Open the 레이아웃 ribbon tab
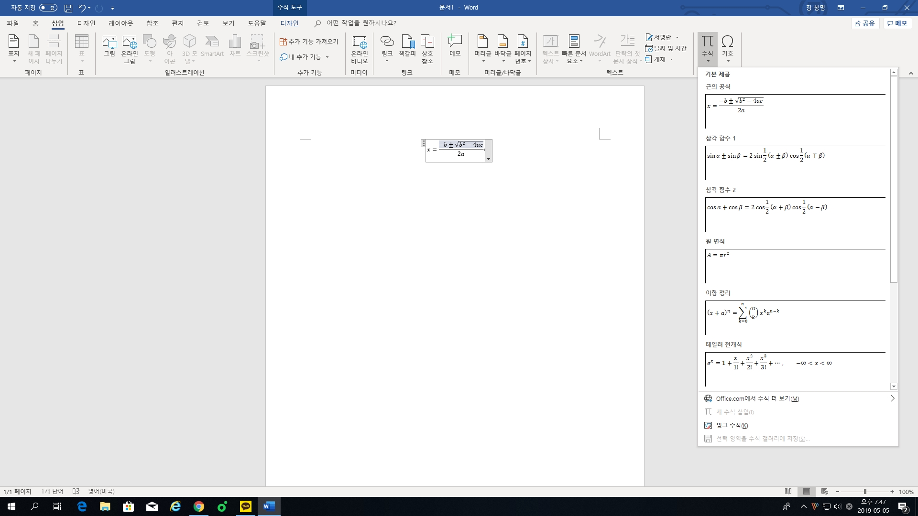 (120, 23)
